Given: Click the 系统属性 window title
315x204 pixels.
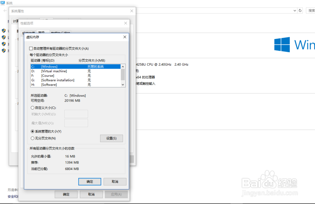Looking at the screenshot, I should (17, 11).
